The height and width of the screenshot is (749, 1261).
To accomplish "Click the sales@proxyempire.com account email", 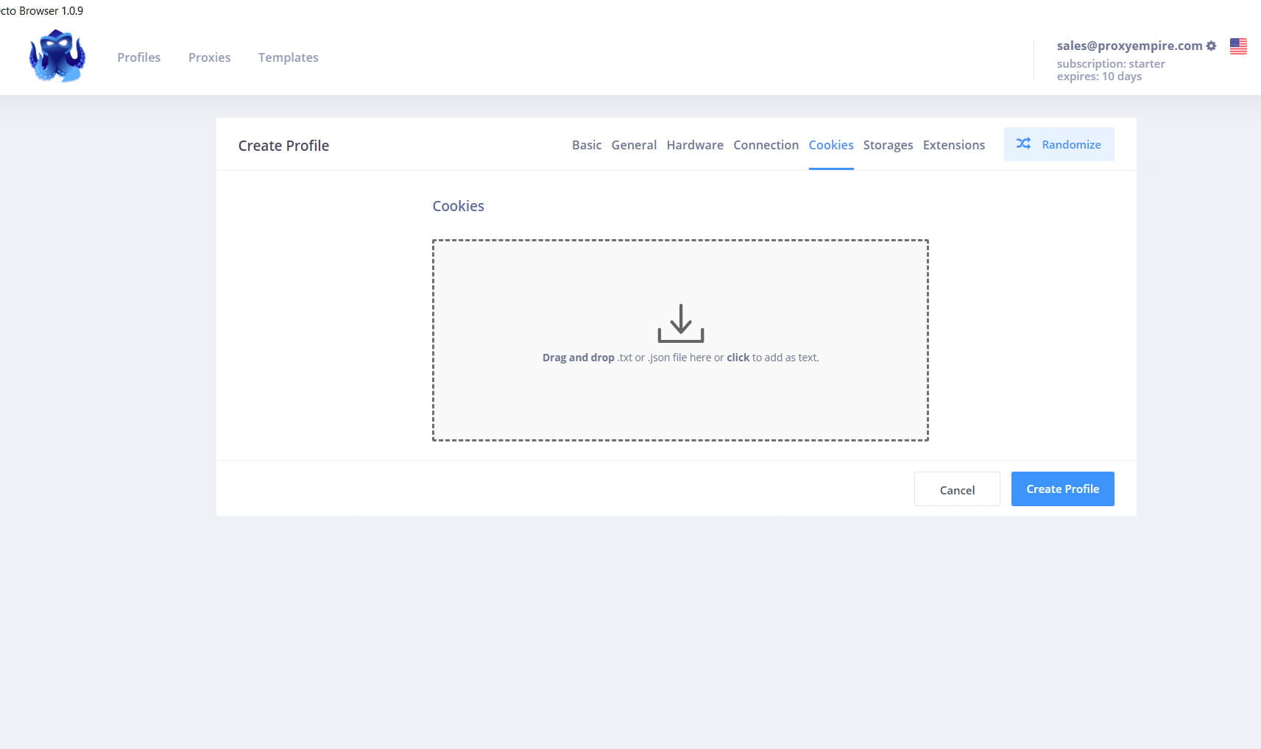I will [x=1129, y=46].
